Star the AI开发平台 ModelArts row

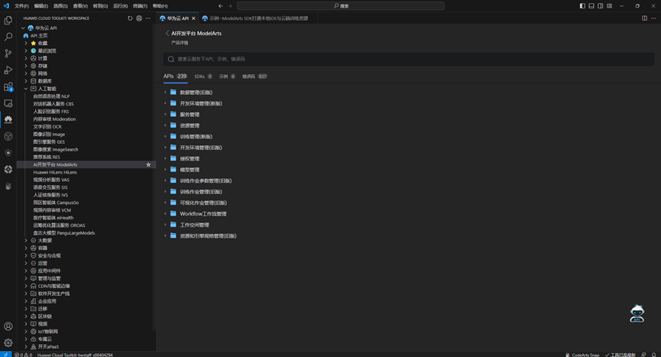coord(148,165)
